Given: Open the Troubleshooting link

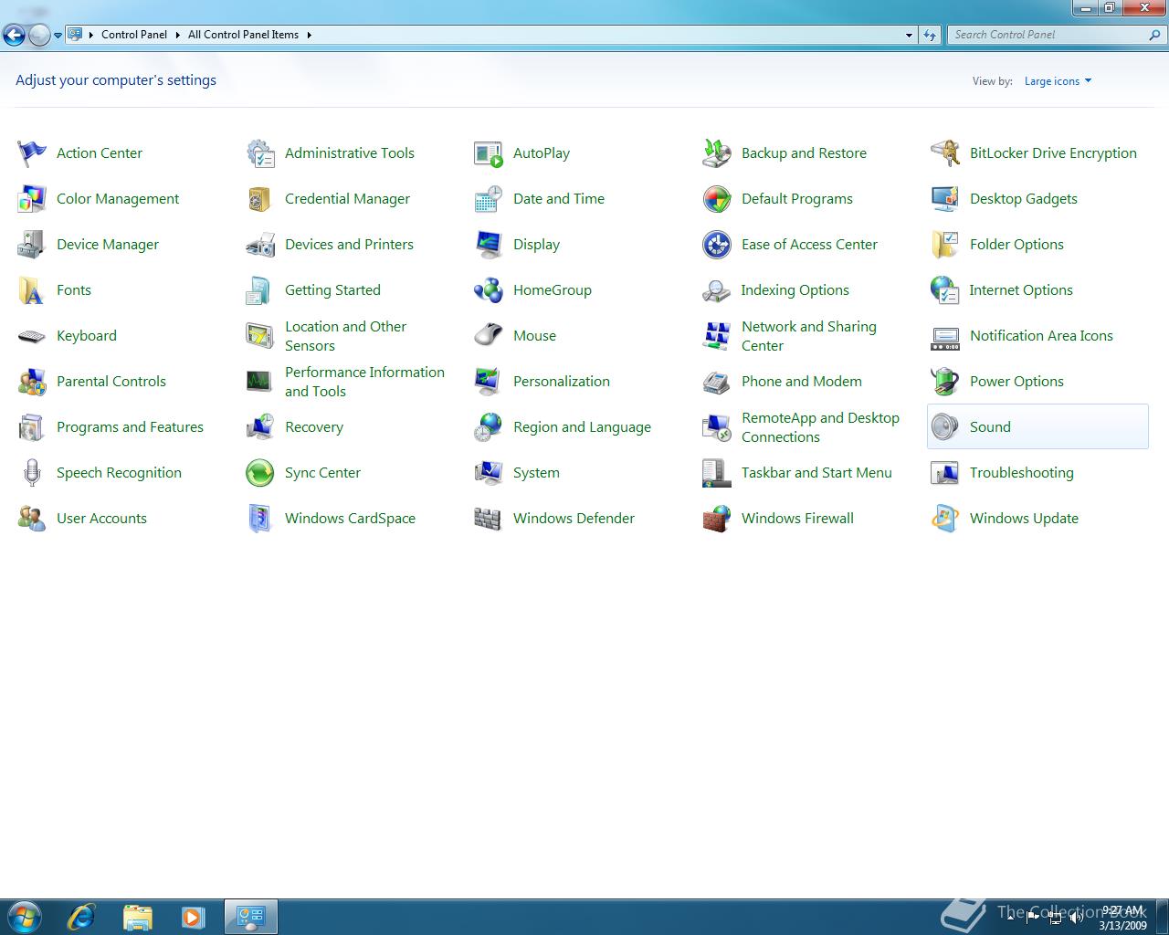Looking at the screenshot, I should click(1022, 473).
